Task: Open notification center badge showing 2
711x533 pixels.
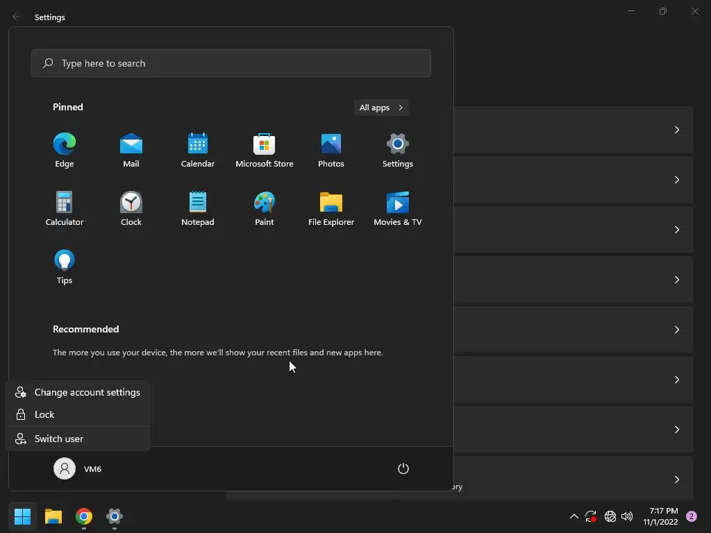Action: pyautogui.click(x=692, y=516)
